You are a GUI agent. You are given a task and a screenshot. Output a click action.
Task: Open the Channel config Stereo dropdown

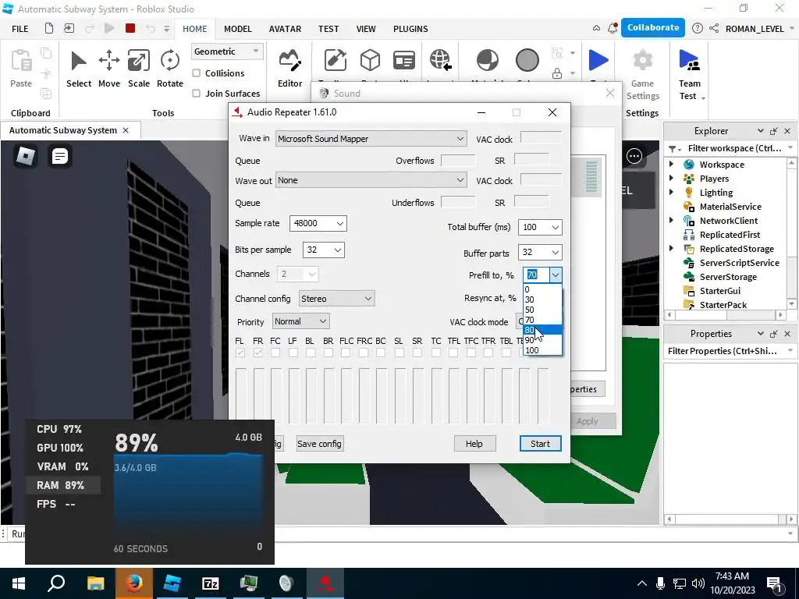[x=336, y=299]
